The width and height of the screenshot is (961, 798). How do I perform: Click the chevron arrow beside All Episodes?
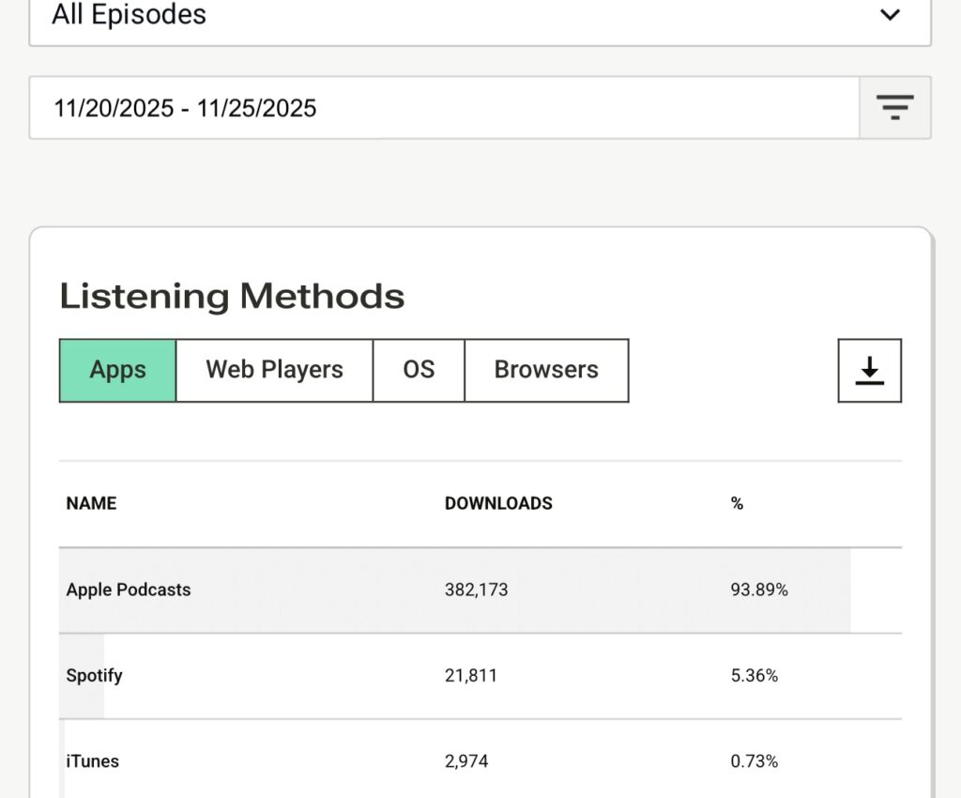890,15
